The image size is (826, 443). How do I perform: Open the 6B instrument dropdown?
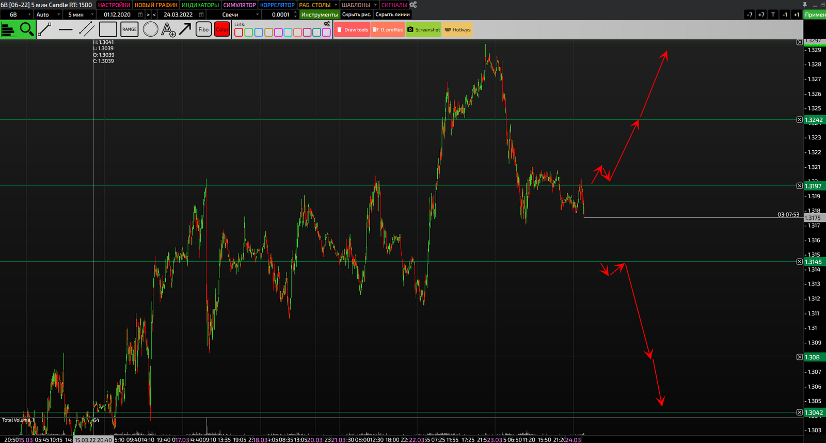pos(17,14)
